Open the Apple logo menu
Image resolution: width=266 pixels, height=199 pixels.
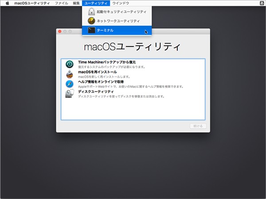point(7,3)
